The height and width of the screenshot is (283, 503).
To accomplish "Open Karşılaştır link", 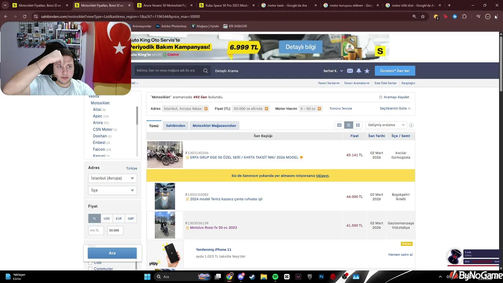I will 408,83.
